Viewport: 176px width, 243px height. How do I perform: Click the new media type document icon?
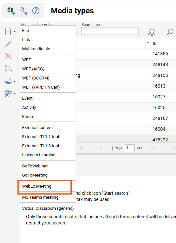pos(8,32)
